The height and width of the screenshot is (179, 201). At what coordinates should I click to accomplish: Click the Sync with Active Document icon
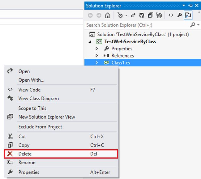pyautogui.click(x=133, y=15)
